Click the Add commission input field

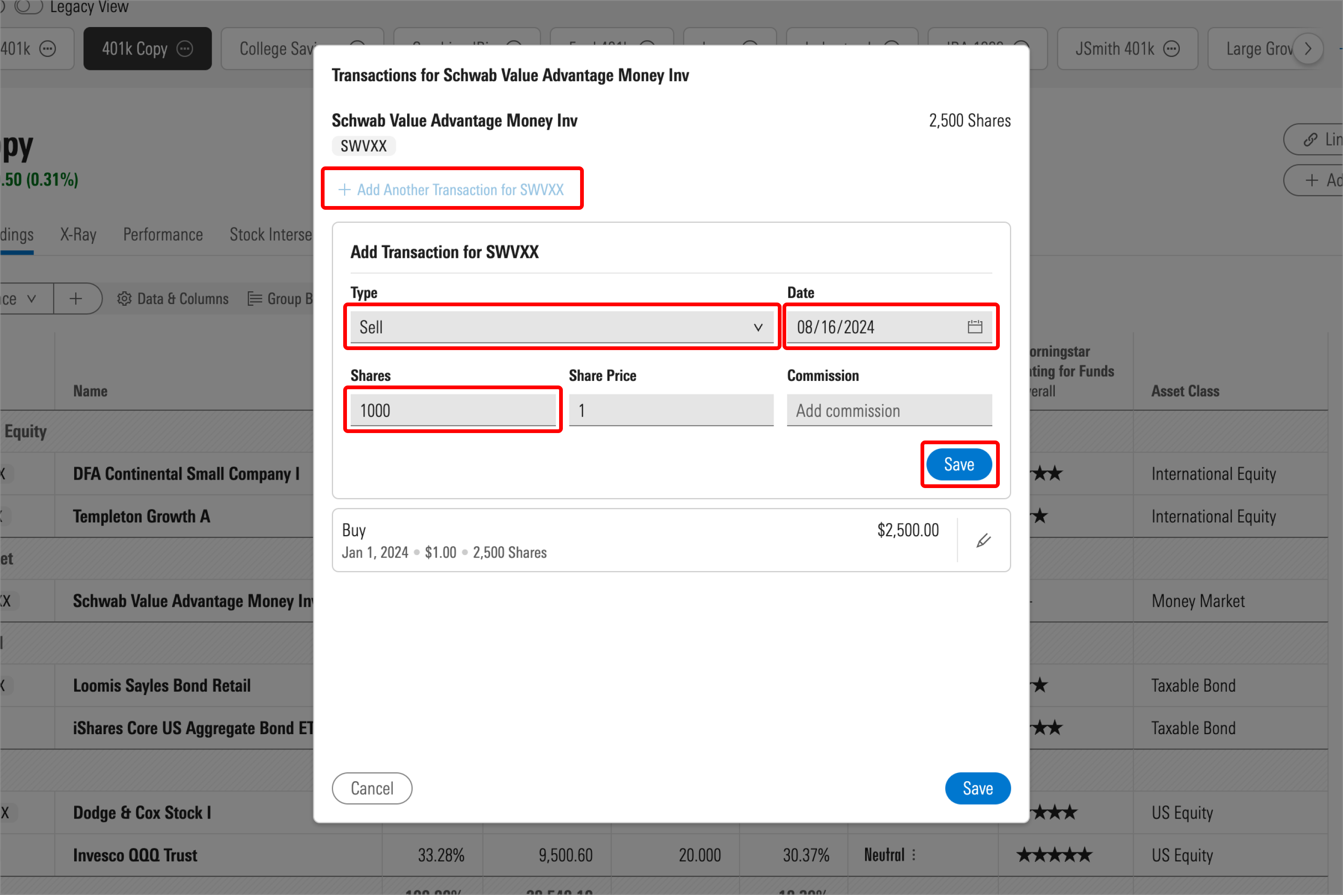[889, 410]
